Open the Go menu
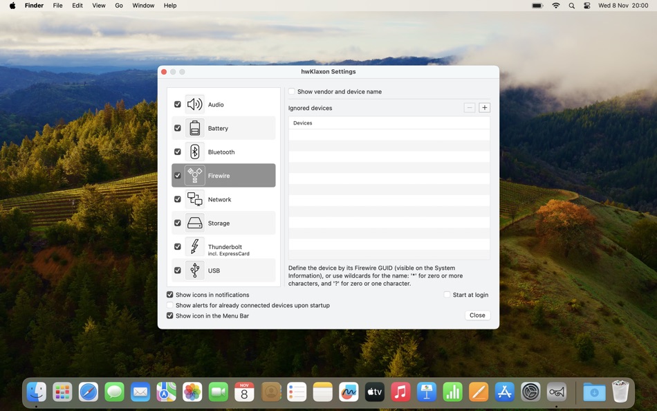 [119, 6]
